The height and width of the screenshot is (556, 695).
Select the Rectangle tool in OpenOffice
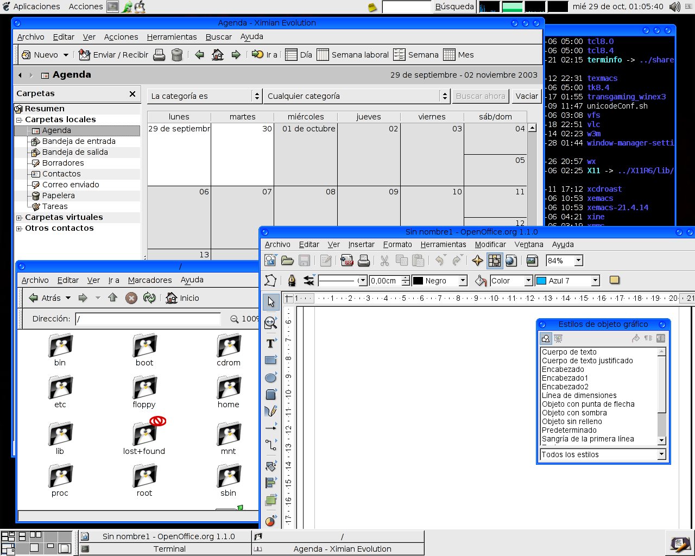pyautogui.click(x=270, y=360)
